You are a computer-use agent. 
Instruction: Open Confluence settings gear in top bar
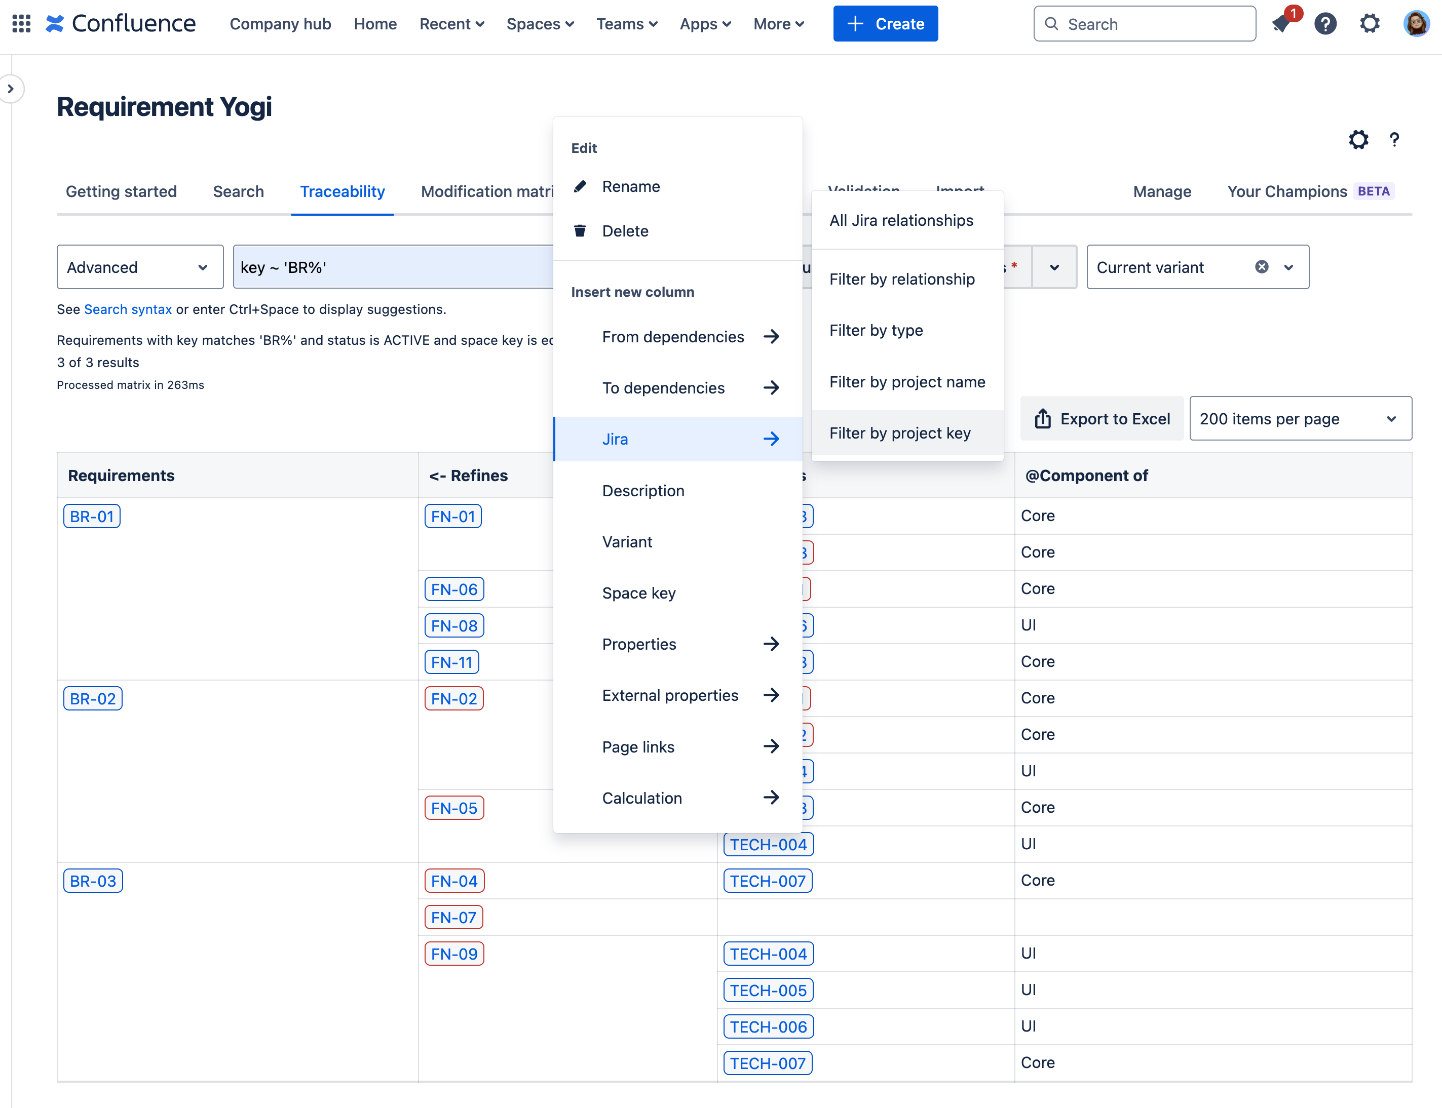(x=1370, y=23)
